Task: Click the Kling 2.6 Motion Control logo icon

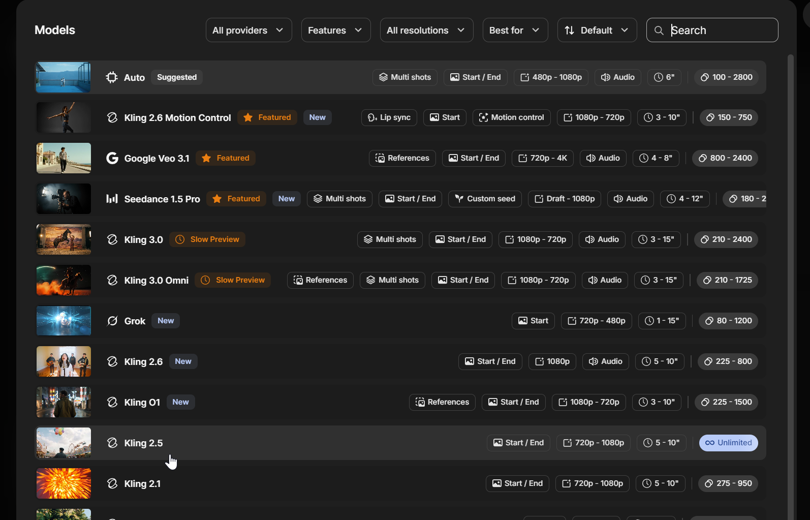Action: click(112, 117)
